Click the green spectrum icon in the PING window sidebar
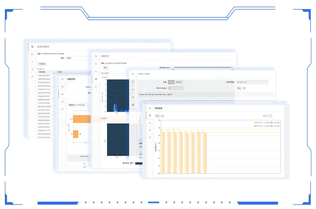The image size is (316, 209). pyautogui.click(x=133, y=97)
